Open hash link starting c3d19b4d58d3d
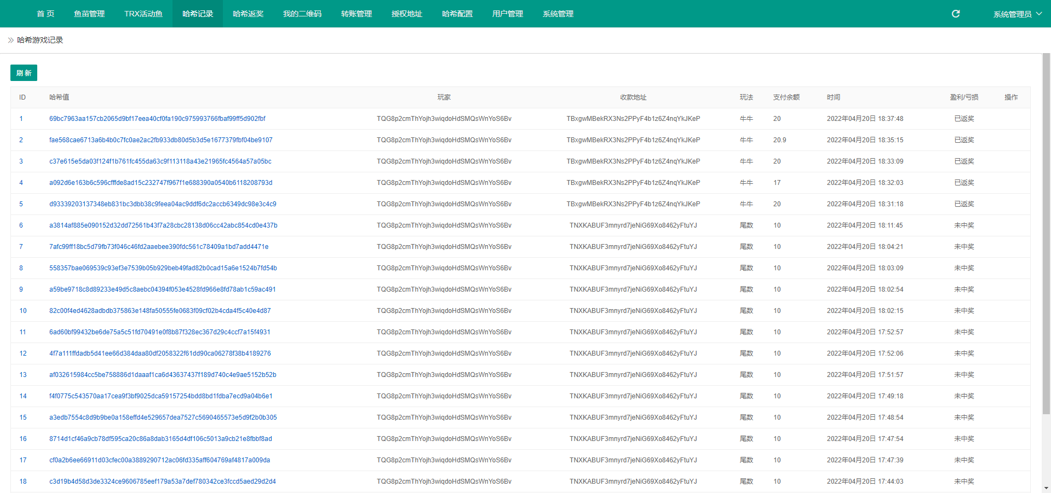This screenshot has width=1051, height=493. coord(162,482)
